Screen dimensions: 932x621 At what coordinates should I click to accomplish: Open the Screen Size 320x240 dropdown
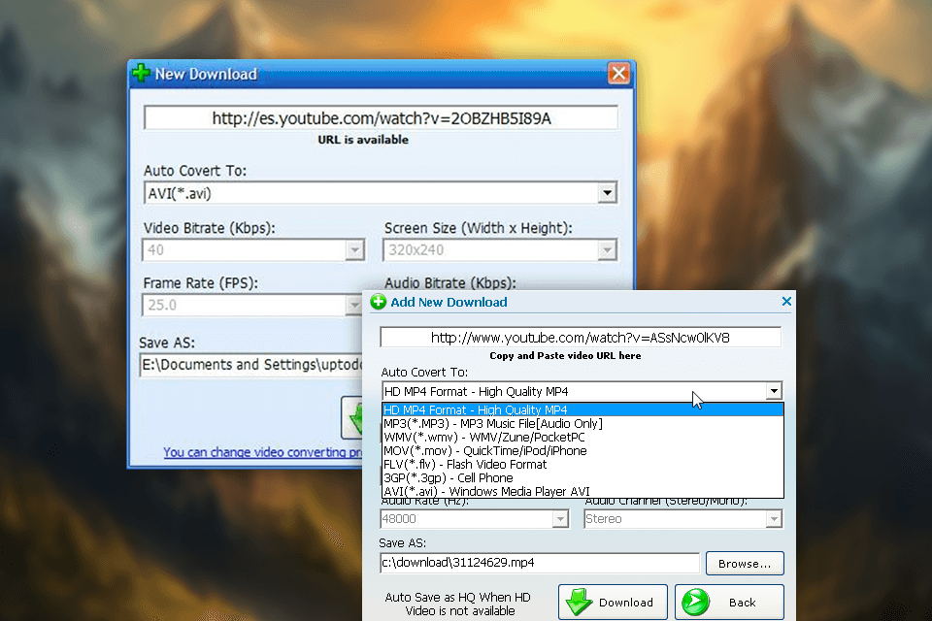coord(607,250)
